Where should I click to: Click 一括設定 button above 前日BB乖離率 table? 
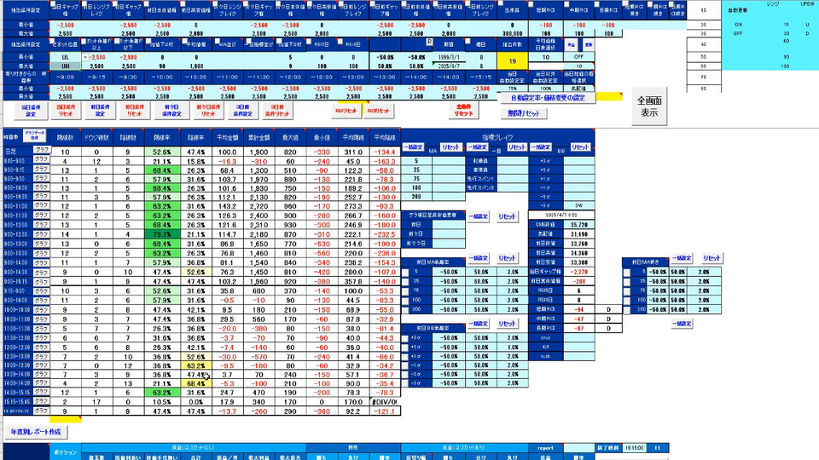(478, 324)
